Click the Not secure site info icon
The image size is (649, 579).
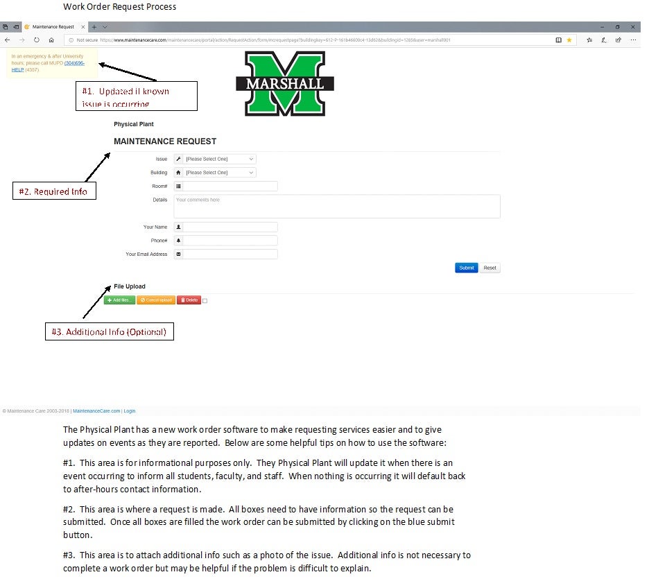click(71, 40)
